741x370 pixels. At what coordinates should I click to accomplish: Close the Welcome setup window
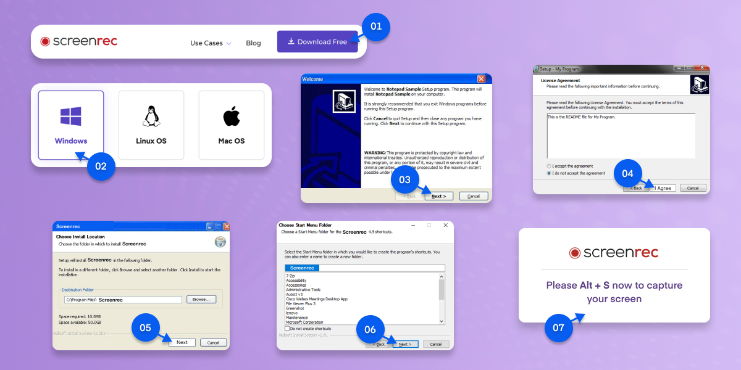tap(481, 79)
